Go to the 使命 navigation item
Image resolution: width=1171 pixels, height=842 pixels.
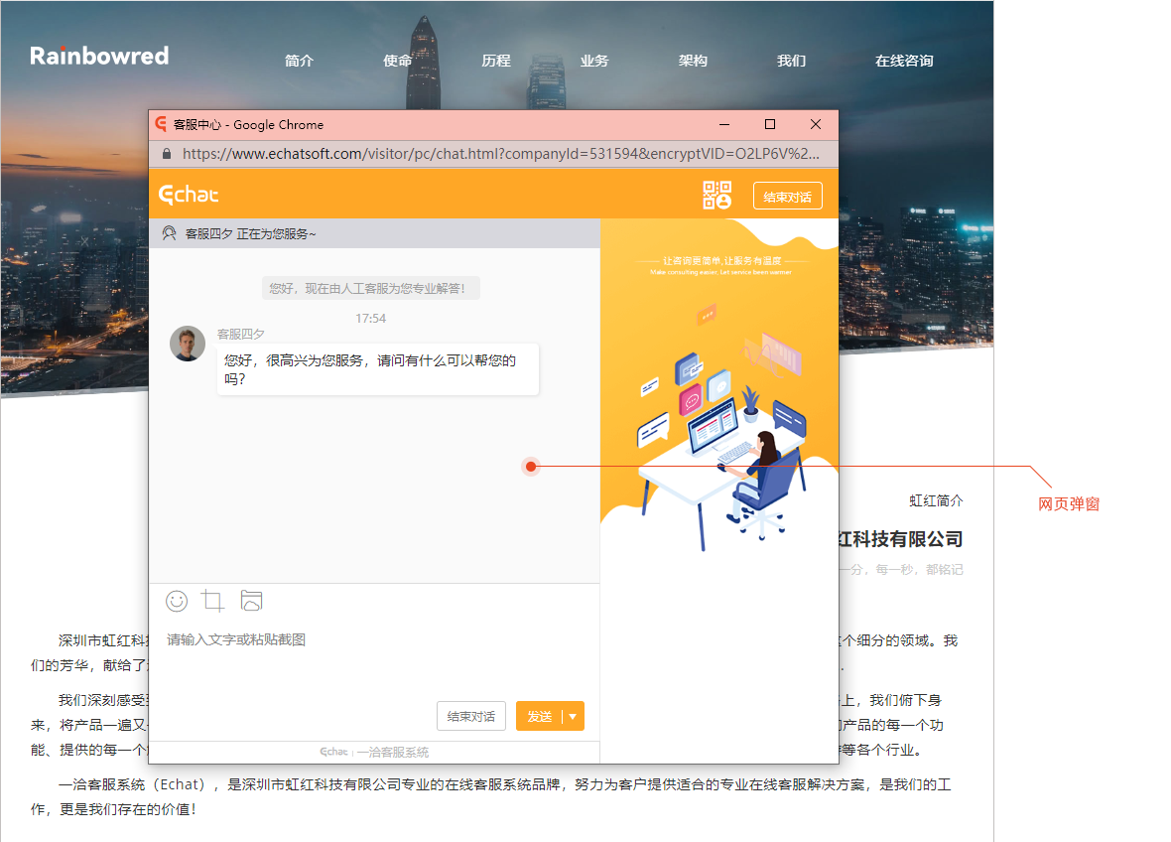[x=397, y=61]
